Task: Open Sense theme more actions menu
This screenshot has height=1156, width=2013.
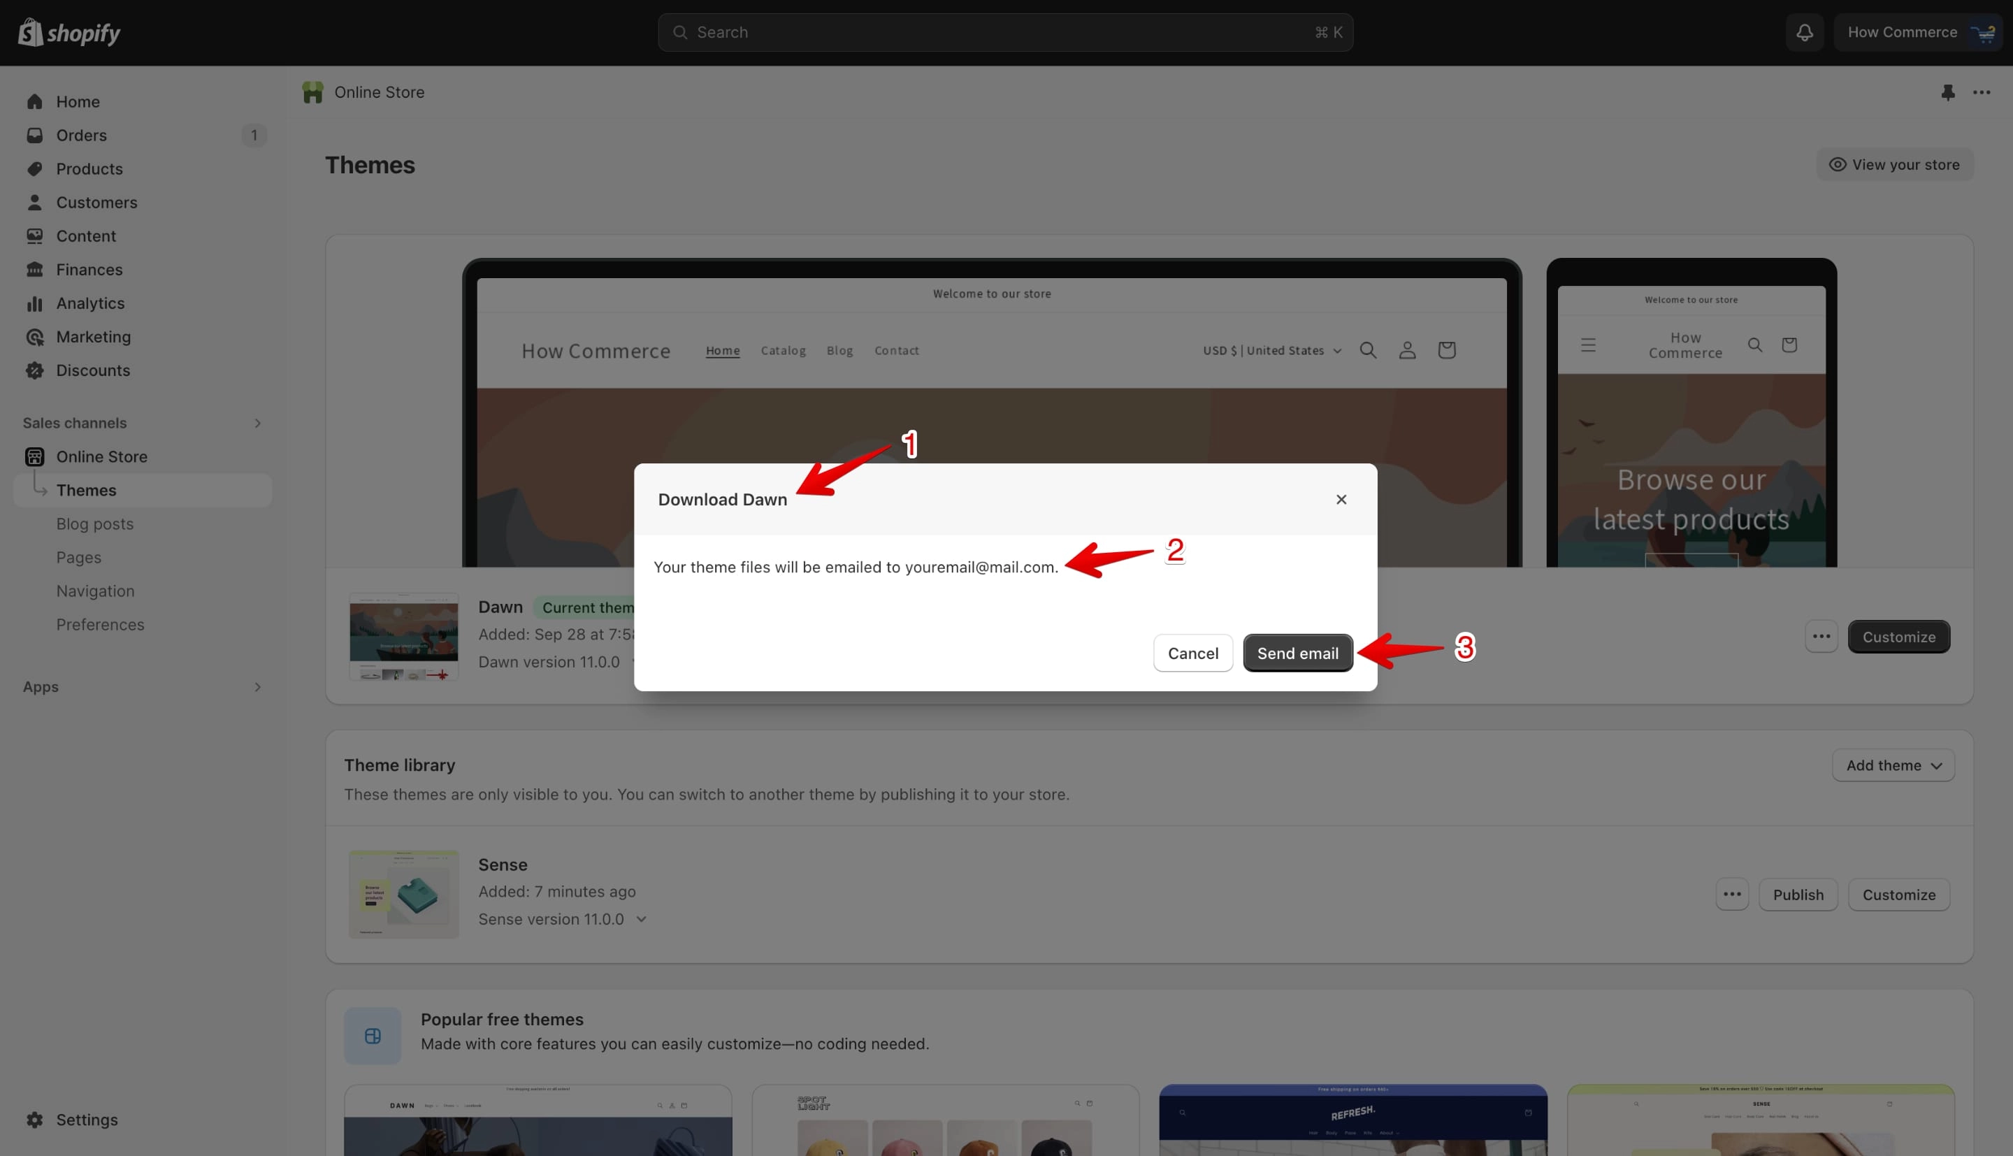Action: [x=1732, y=895]
